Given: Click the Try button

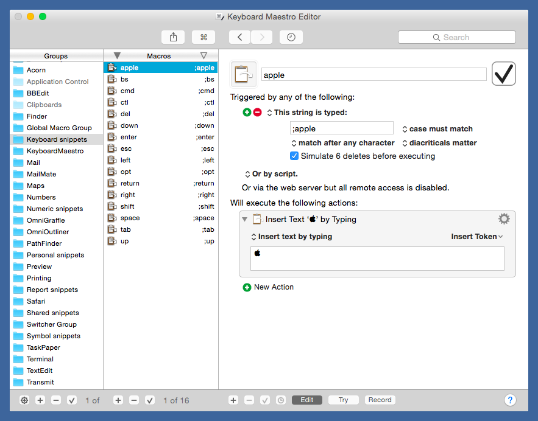Looking at the screenshot, I should tap(343, 400).
